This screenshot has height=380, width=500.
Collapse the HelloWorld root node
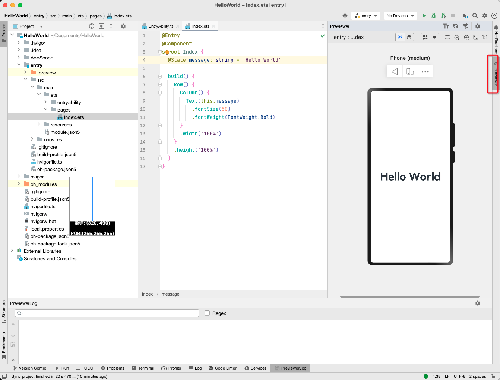click(12, 35)
